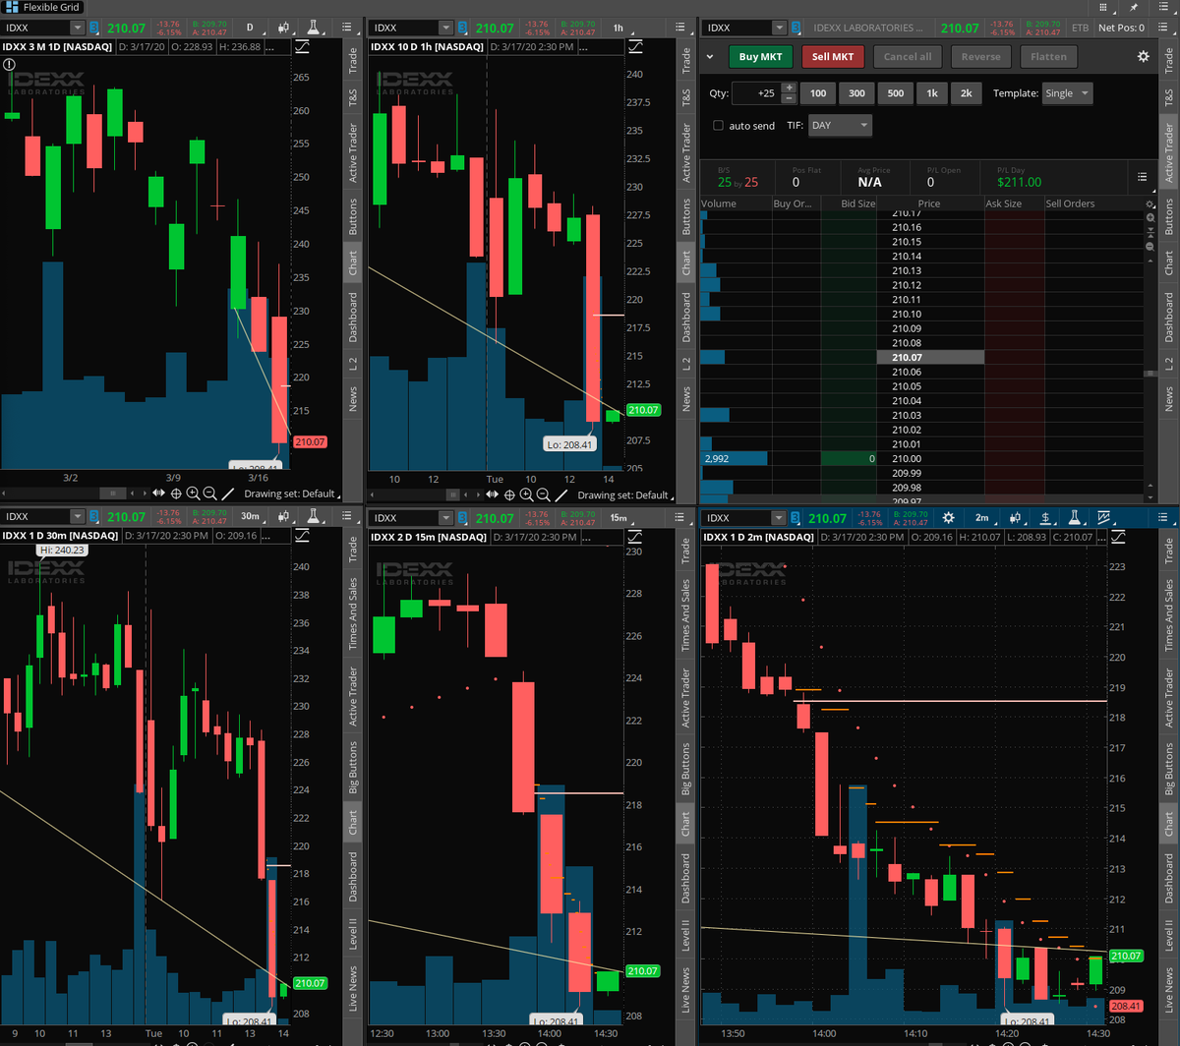Decrease quantity with minus stepper
Screen dimensions: 1180x1046
point(789,99)
